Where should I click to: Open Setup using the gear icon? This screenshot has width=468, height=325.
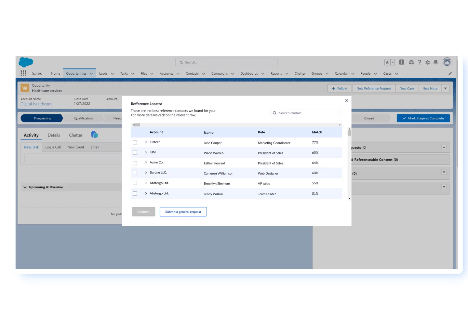(x=427, y=62)
